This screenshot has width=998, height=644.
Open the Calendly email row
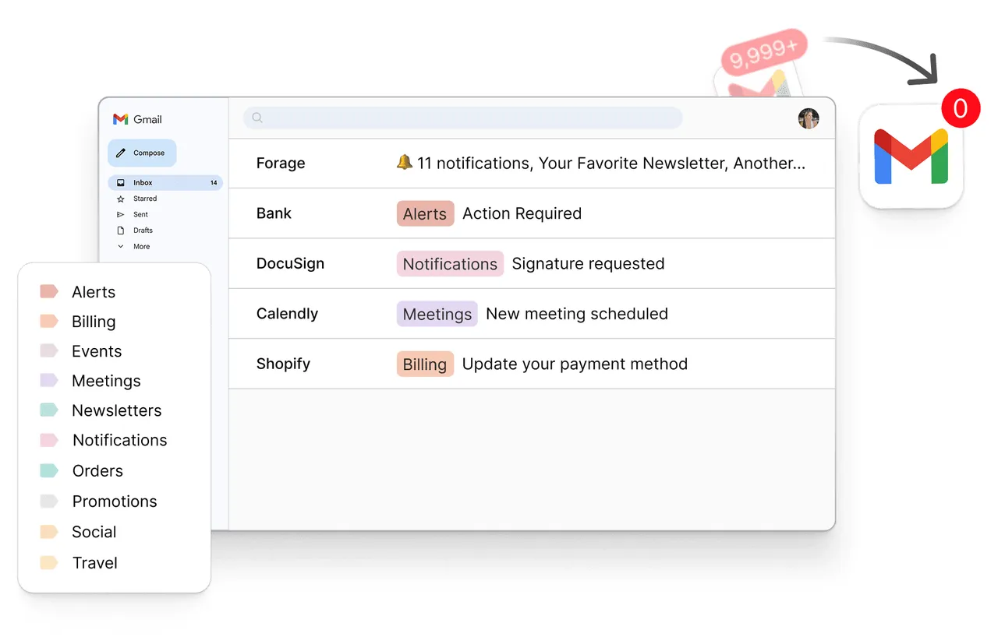[x=532, y=314]
